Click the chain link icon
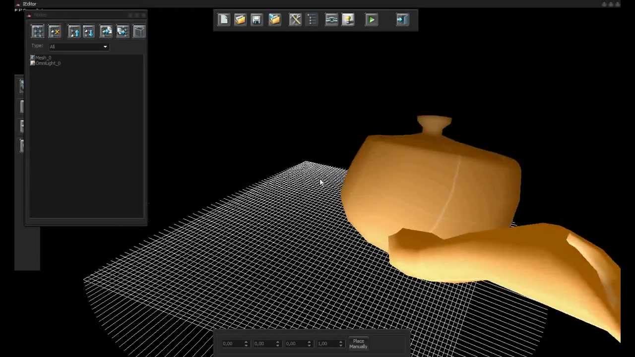 331,20
